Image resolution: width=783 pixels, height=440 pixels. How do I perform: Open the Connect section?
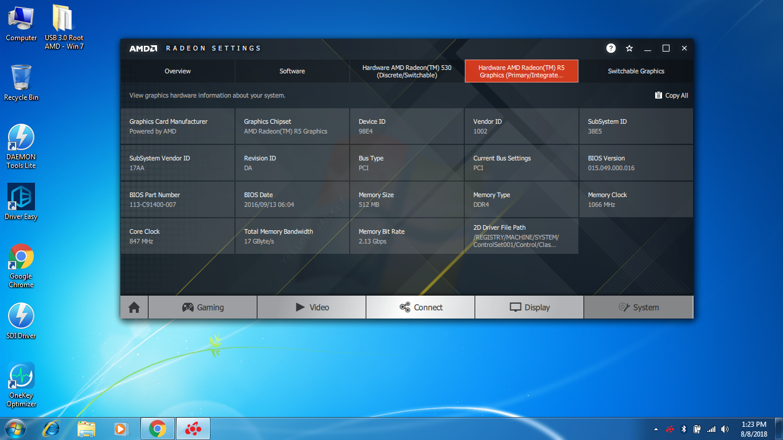click(421, 307)
